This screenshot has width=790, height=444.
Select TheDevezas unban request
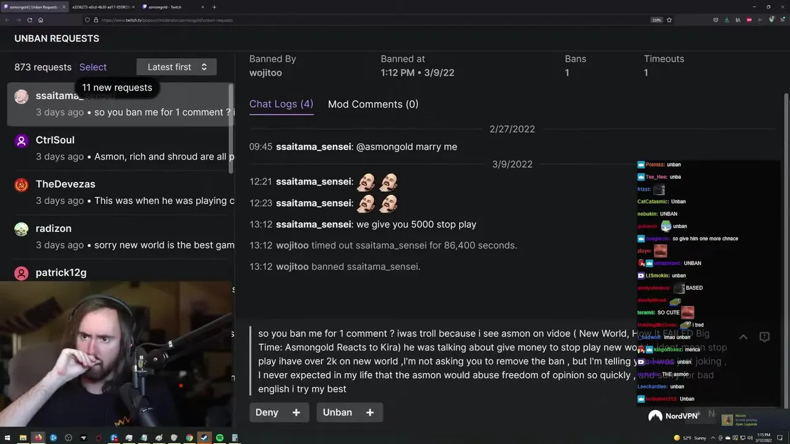120,192
